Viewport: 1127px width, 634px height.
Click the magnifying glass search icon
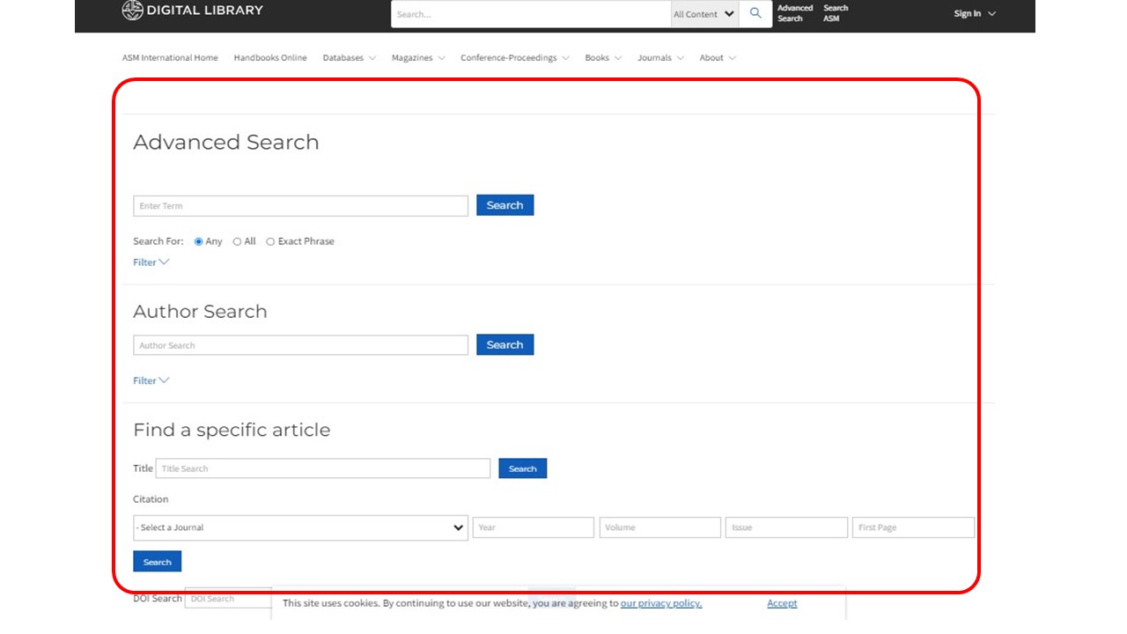tap(755, 13)
